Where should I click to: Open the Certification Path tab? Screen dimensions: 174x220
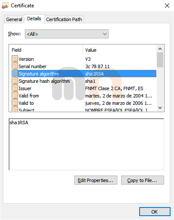click(64, 19)
